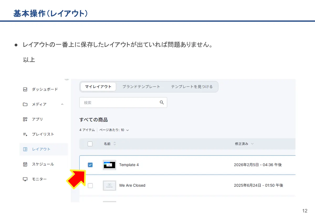Select the Media folder icon
Screen dimensions: 315x223
click(x=25, y=104)
